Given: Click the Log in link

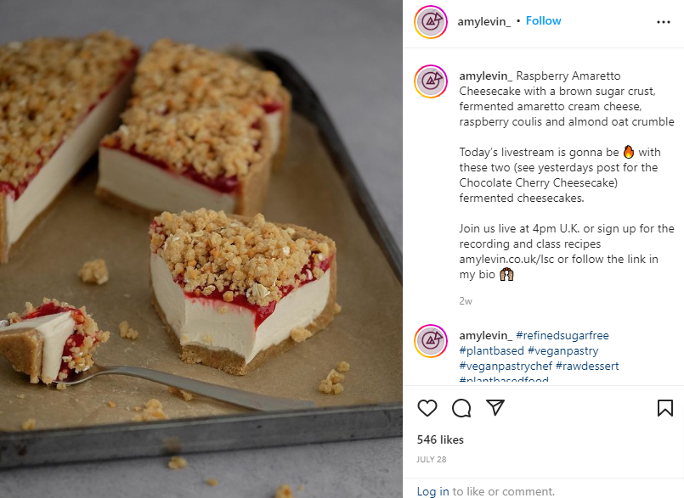Looking at the screenshot, I should [432, 491].
